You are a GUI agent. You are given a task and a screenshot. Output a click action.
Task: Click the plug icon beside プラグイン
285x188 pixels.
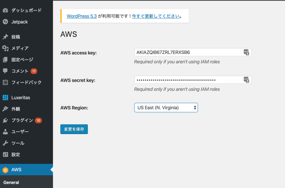pos(5,120)
